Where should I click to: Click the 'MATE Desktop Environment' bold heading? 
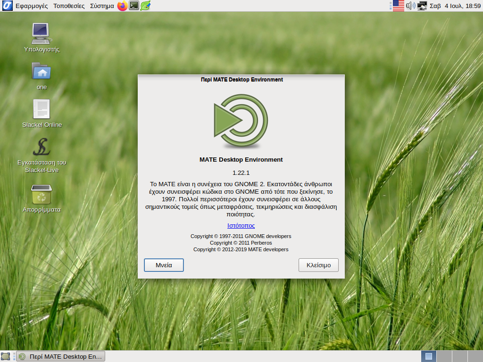(x=241, y=159)
